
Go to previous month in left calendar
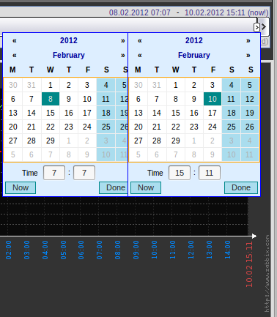15,56
